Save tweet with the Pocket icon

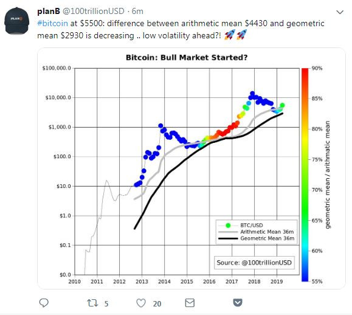coord(238,303)
